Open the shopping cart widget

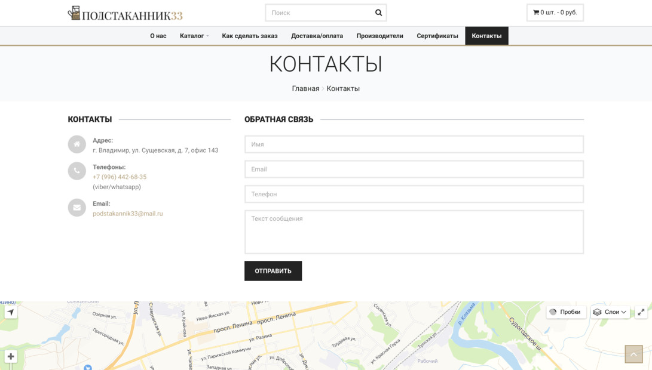(x=555, y=13)
